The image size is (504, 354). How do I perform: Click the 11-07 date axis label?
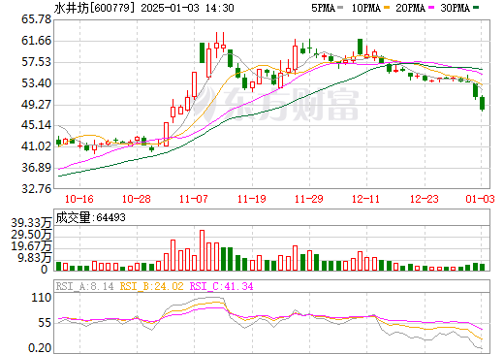[x=194, y=199]
